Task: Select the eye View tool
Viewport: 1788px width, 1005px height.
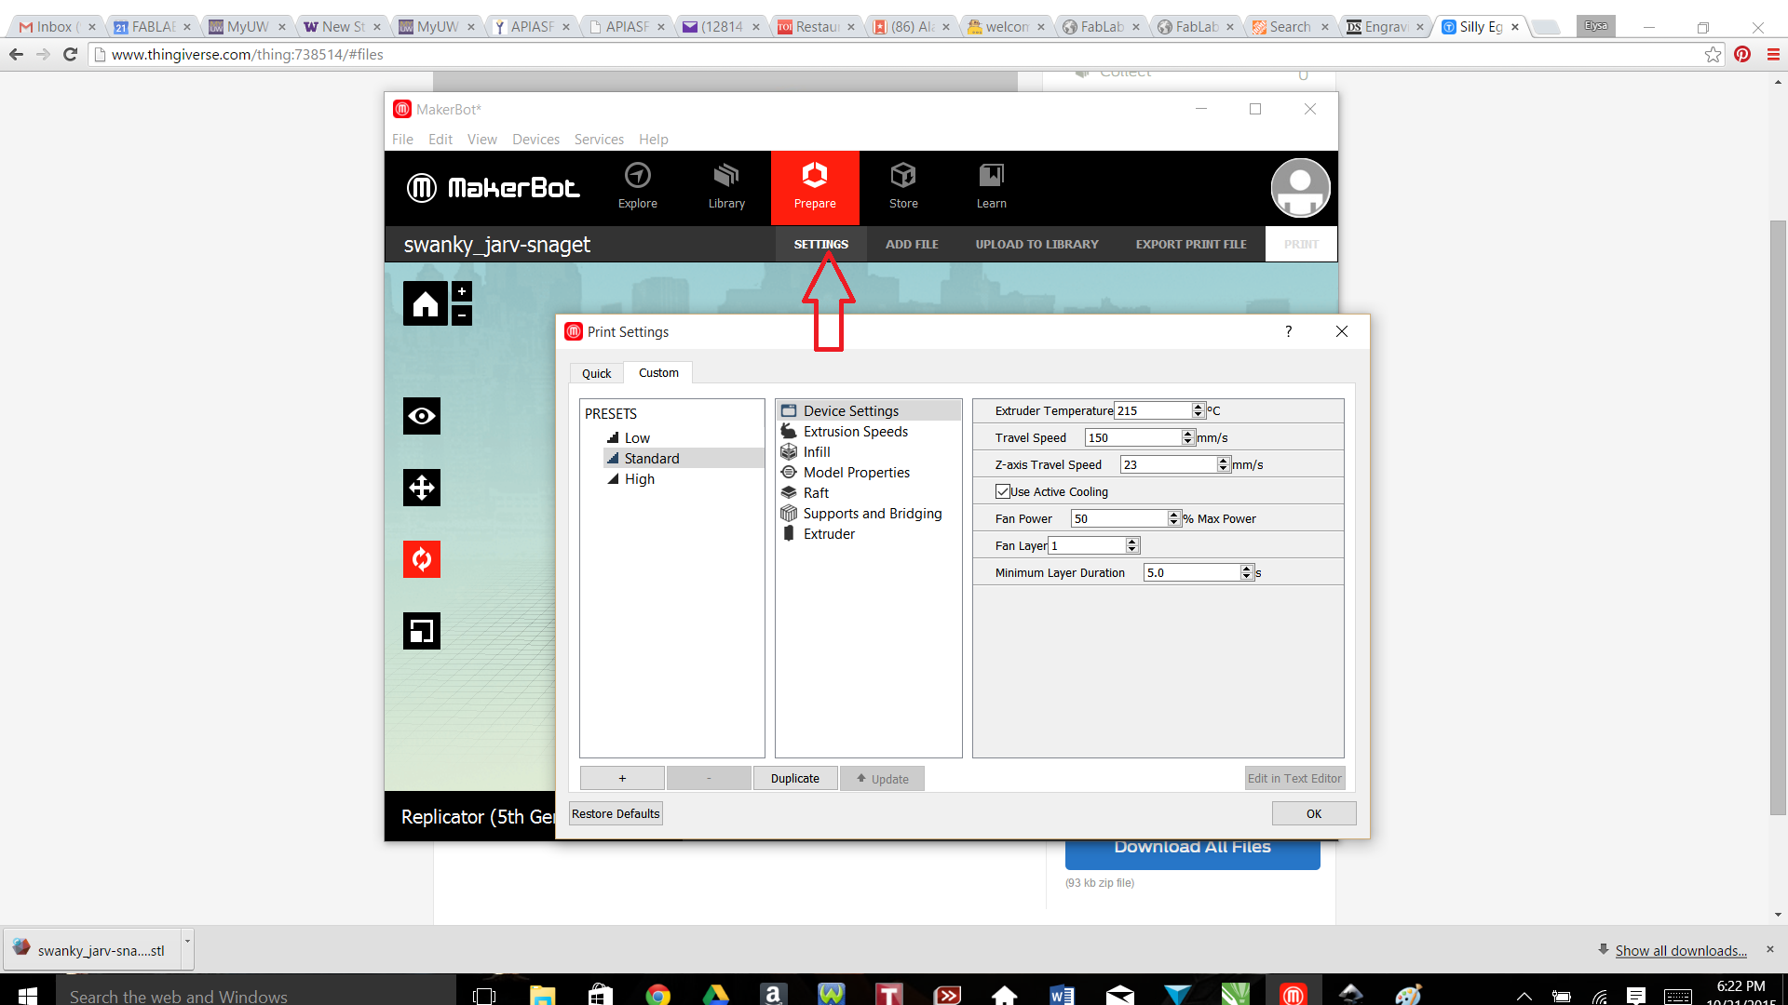Action: pos(422,416)
